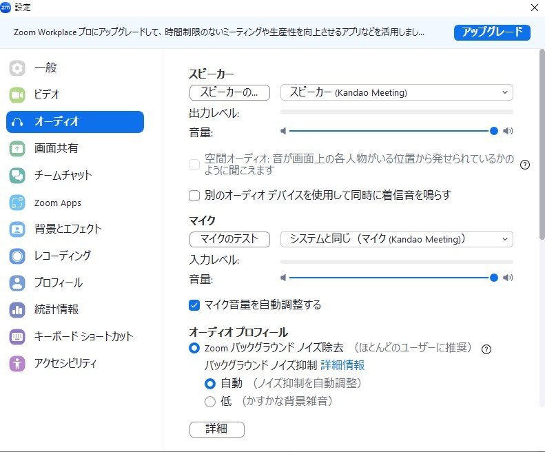
Task: Click high-volume icon of microphone slider
Action: [508, 278]
